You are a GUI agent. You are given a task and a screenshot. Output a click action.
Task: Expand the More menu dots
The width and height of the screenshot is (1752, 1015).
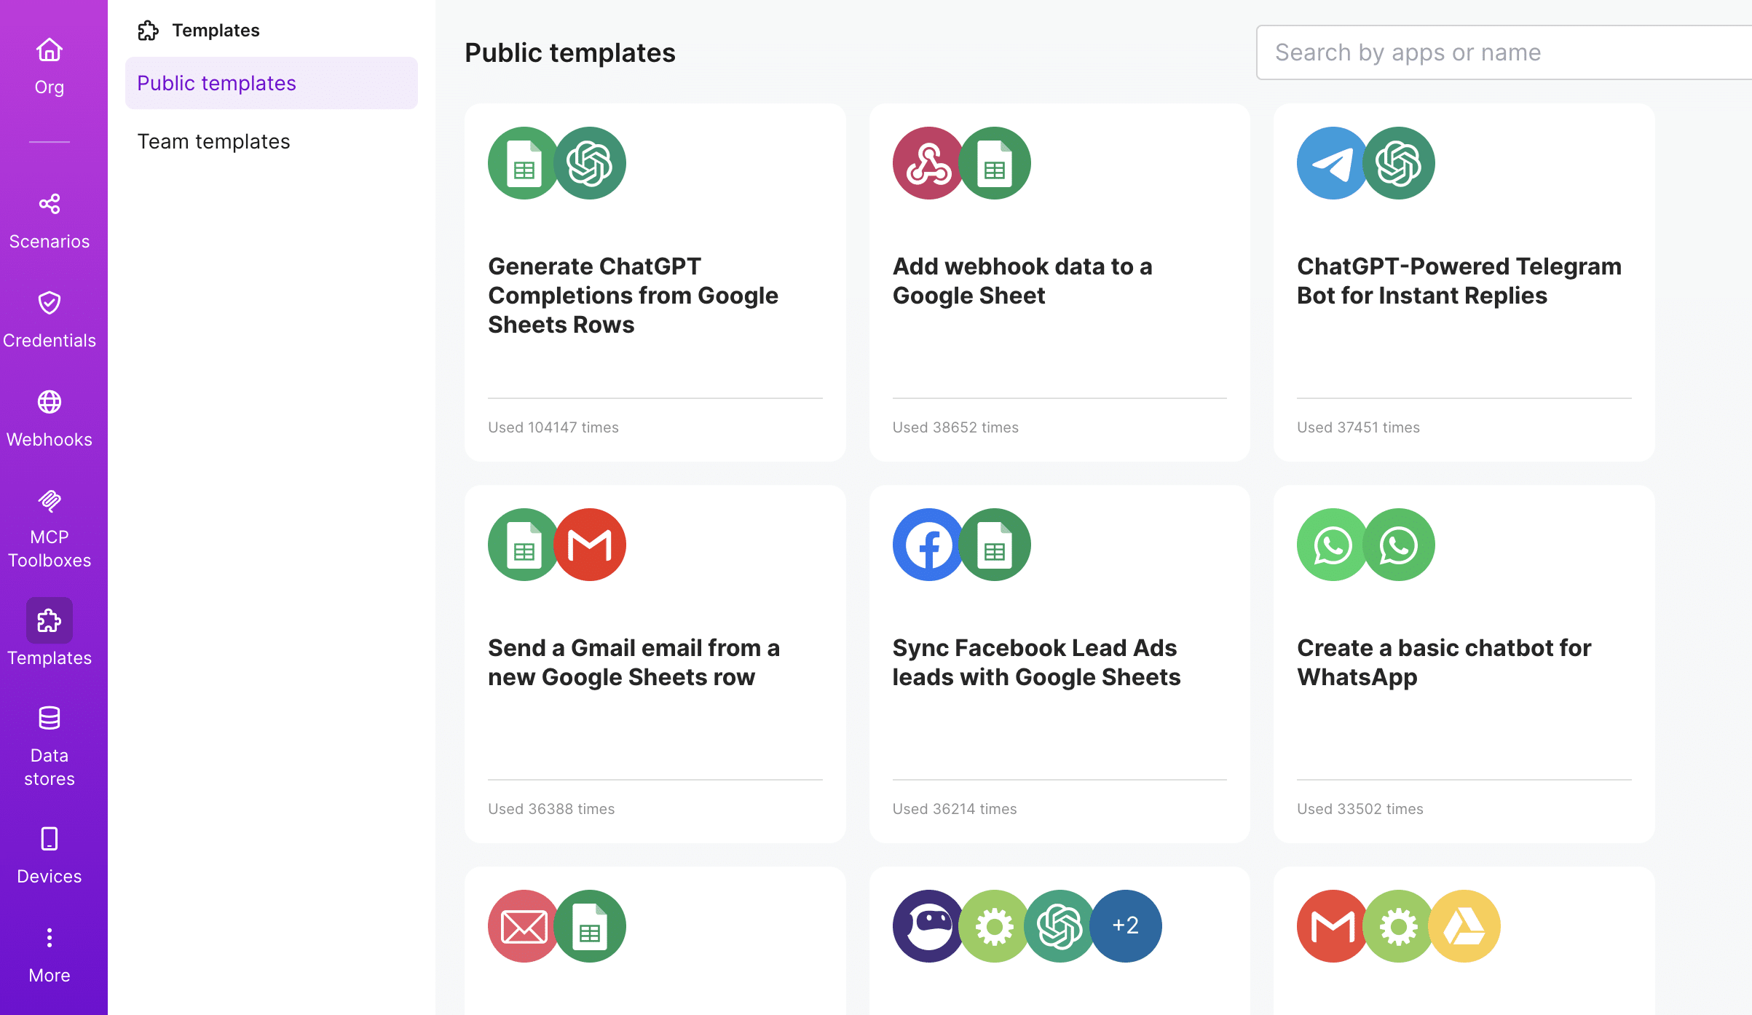click(x=50, y=938)
